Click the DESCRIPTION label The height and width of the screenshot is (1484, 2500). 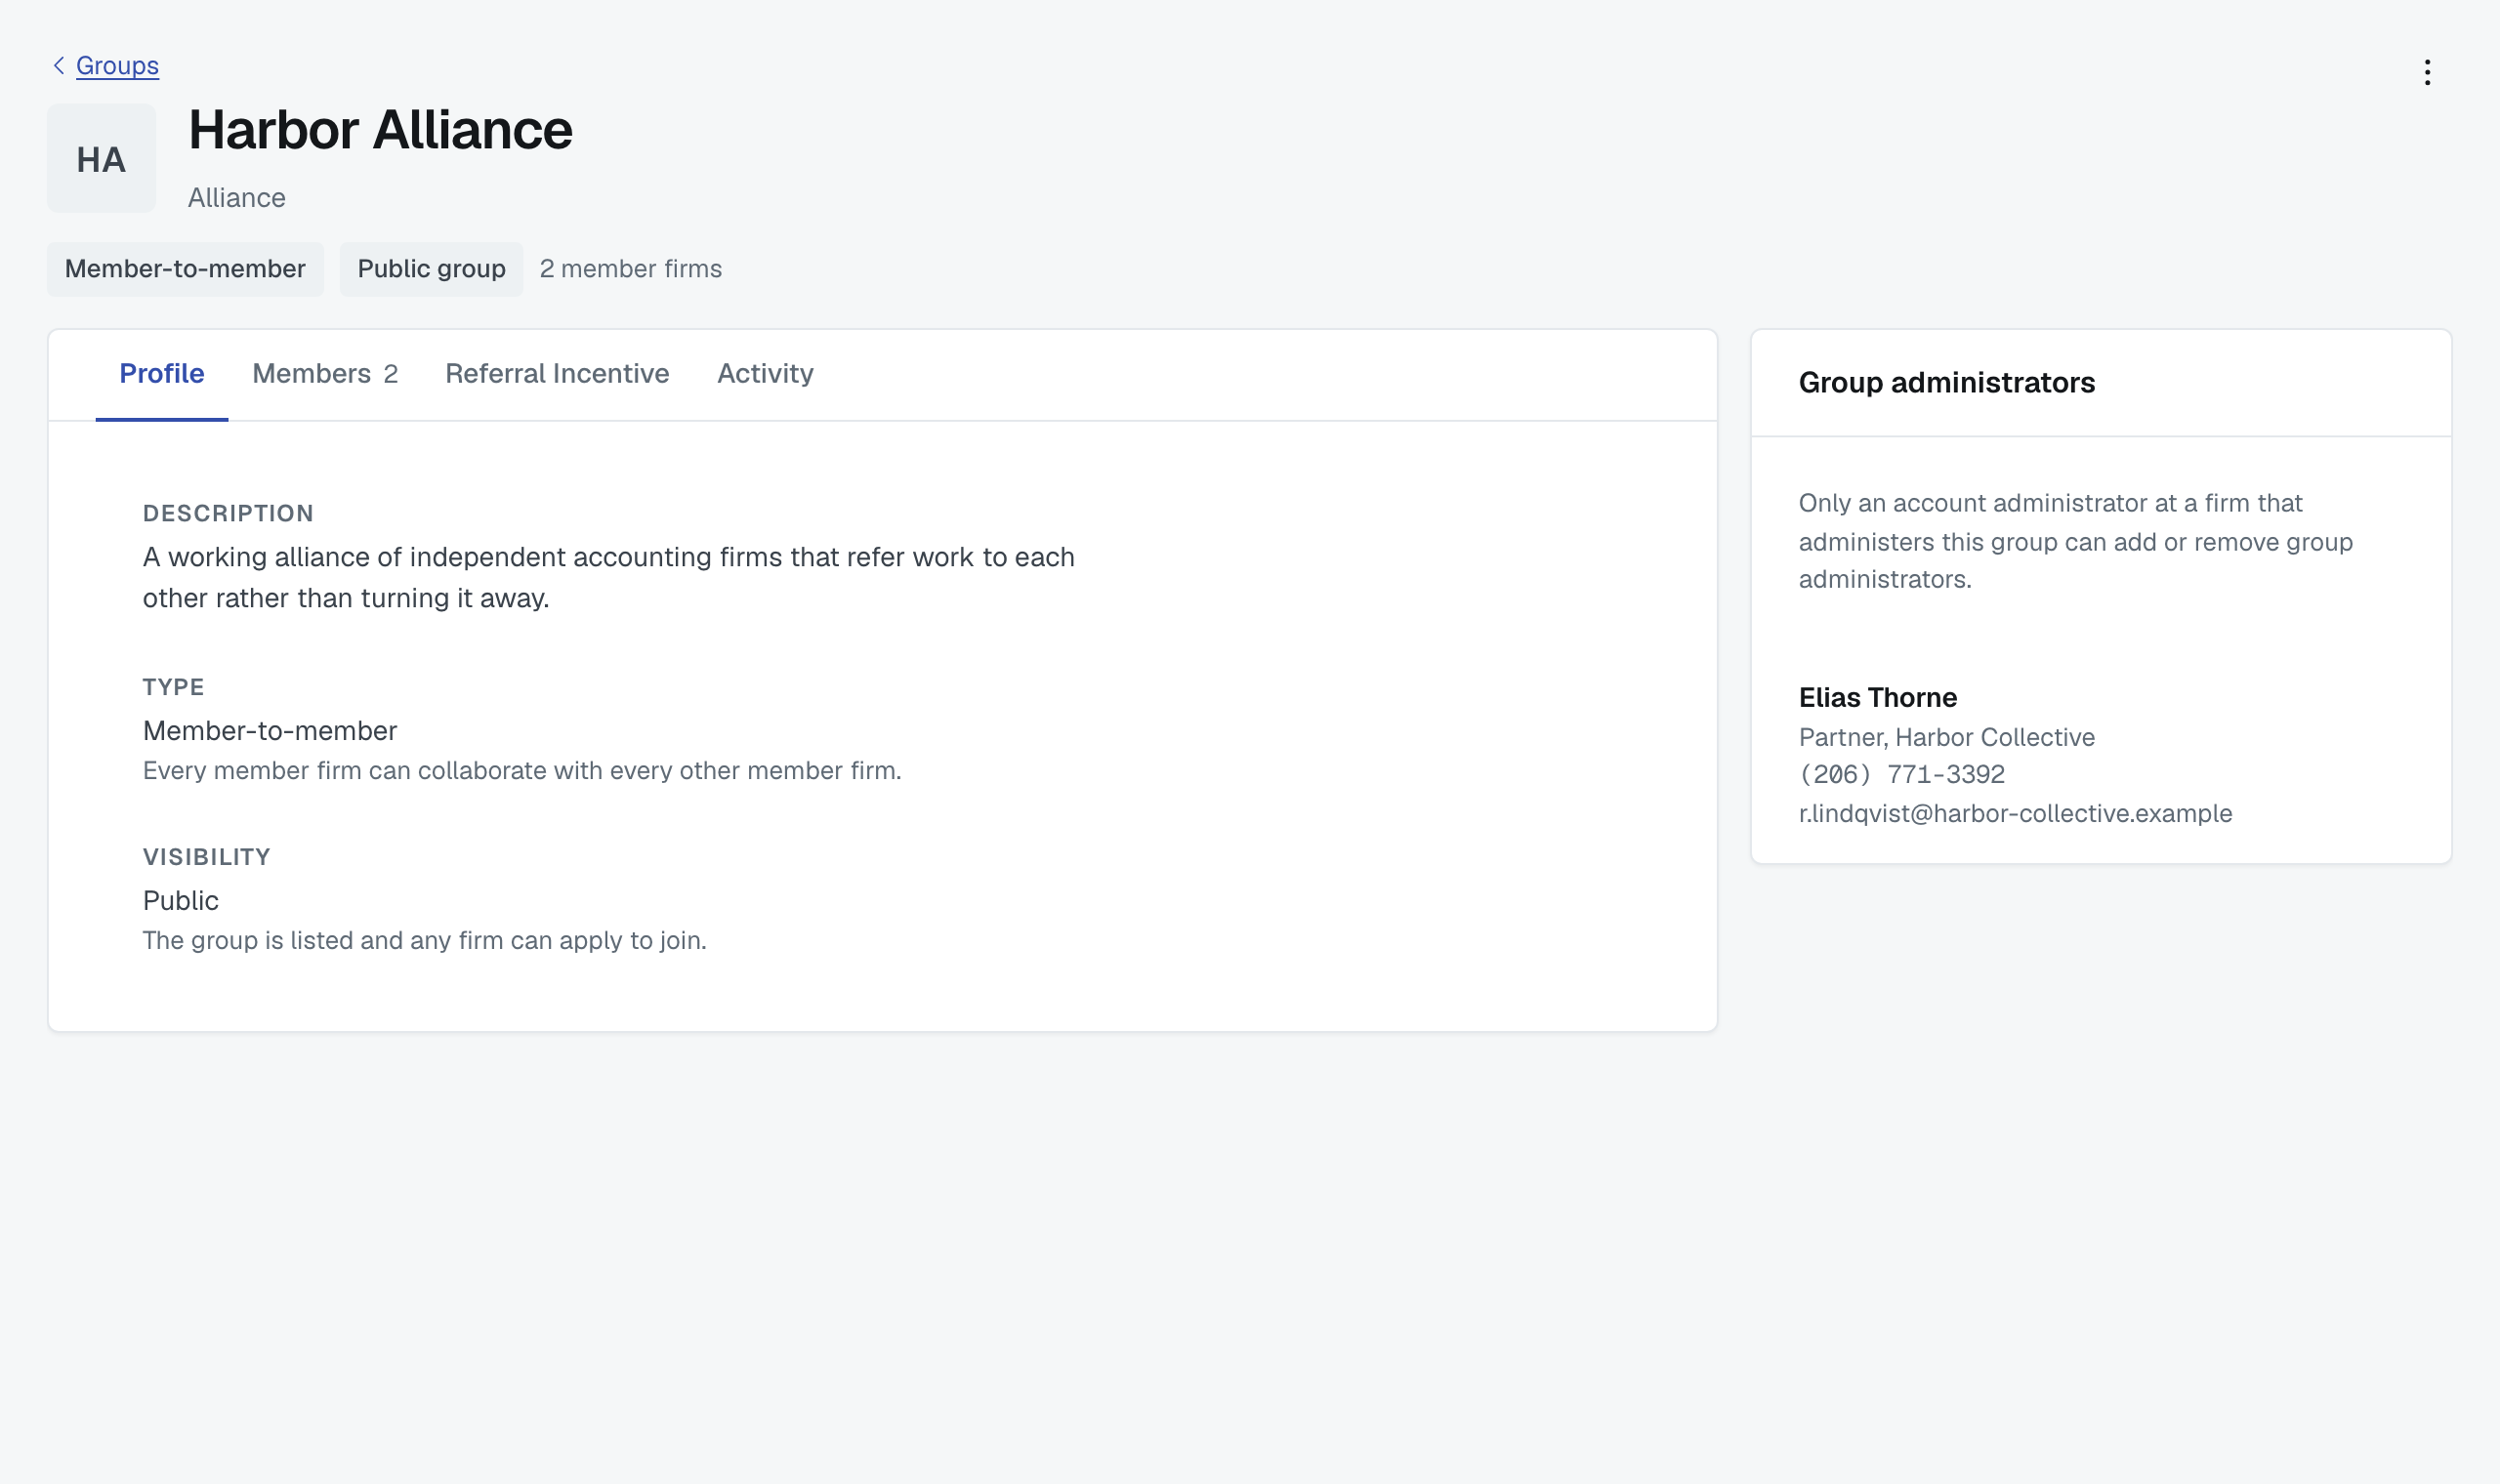click(x=228, y=513)
